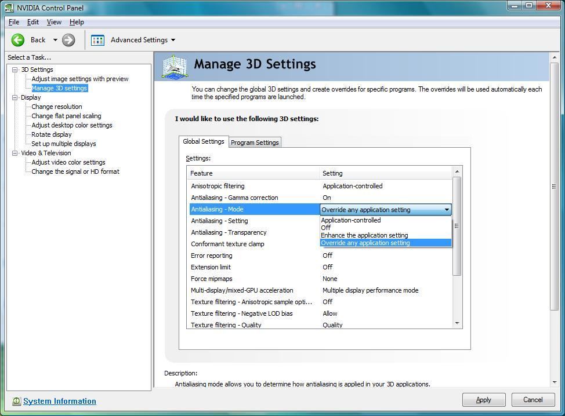Select Change resolution task

click(x=57, y=107)
